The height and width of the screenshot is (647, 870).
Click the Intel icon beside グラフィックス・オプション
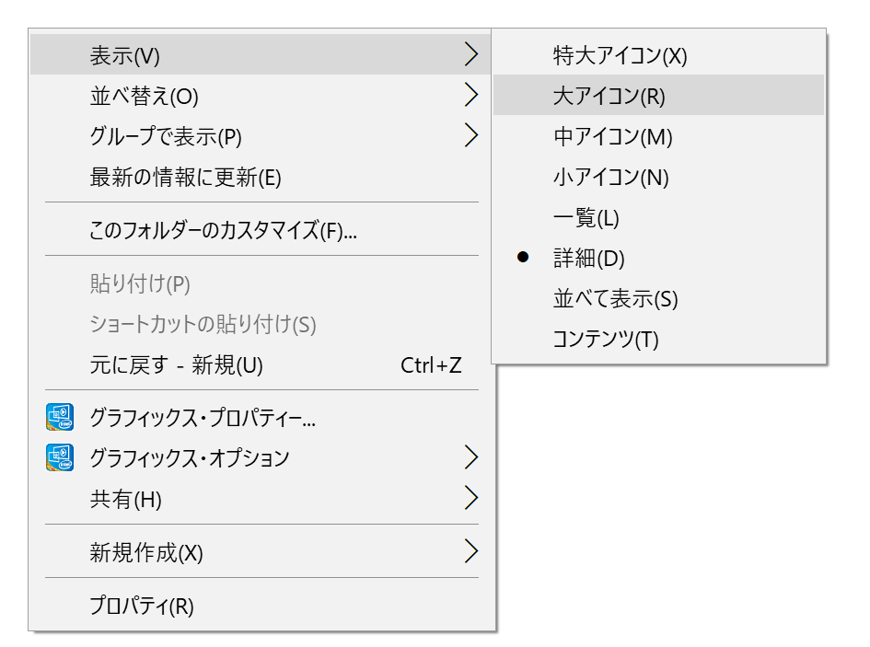coord(59,457)
